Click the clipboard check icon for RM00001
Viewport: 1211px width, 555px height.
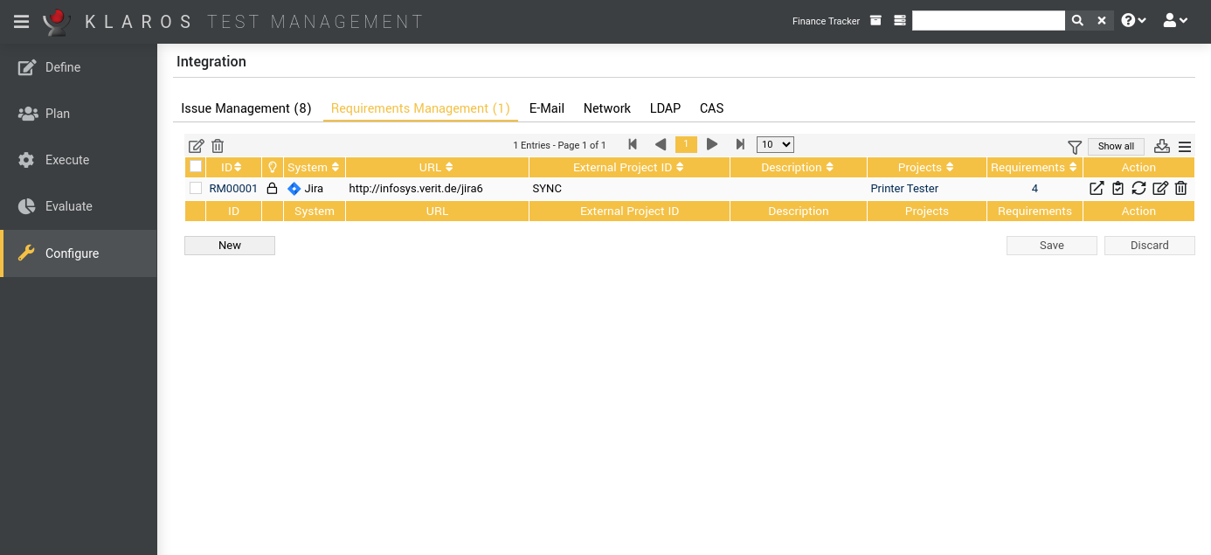[1118, 188]
